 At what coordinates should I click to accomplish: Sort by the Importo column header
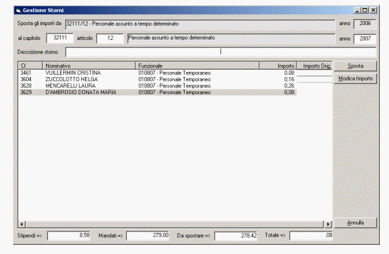tap(278, 66)
